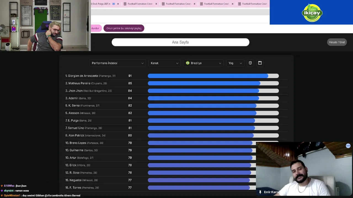Click the durdur button
The image size is (353, 198).
click(95, 28)
